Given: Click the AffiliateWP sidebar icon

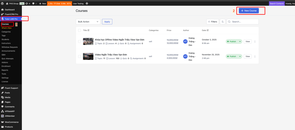Looking at the screenshot, I should pyautogui.click(x=3, y=111).
